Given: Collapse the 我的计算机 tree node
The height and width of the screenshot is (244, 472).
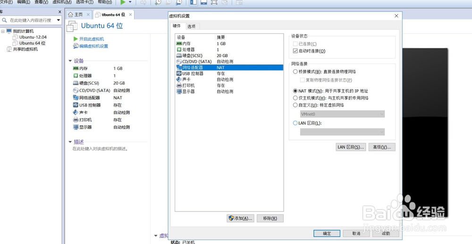Looking at the screenshot, I should coord(3,31).
